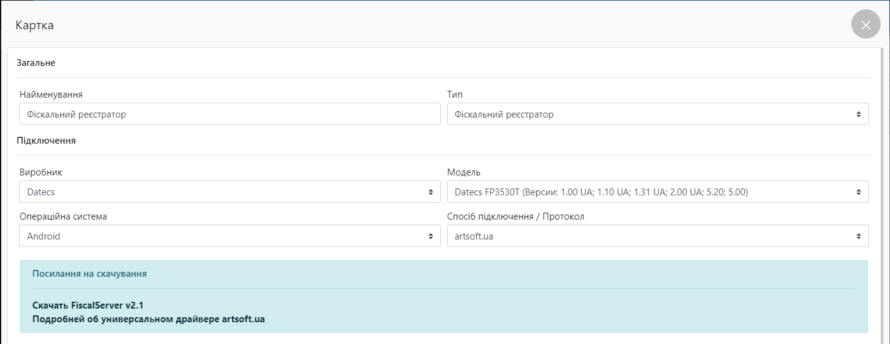
Task: Click the Операційна система field label
Action: 64,216
